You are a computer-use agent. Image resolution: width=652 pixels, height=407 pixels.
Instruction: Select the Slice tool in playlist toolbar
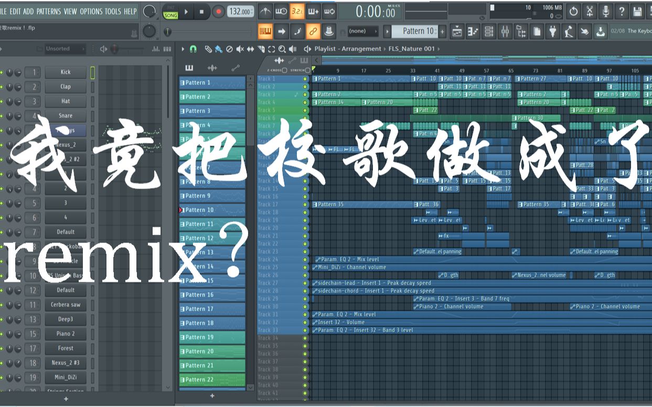261,49
